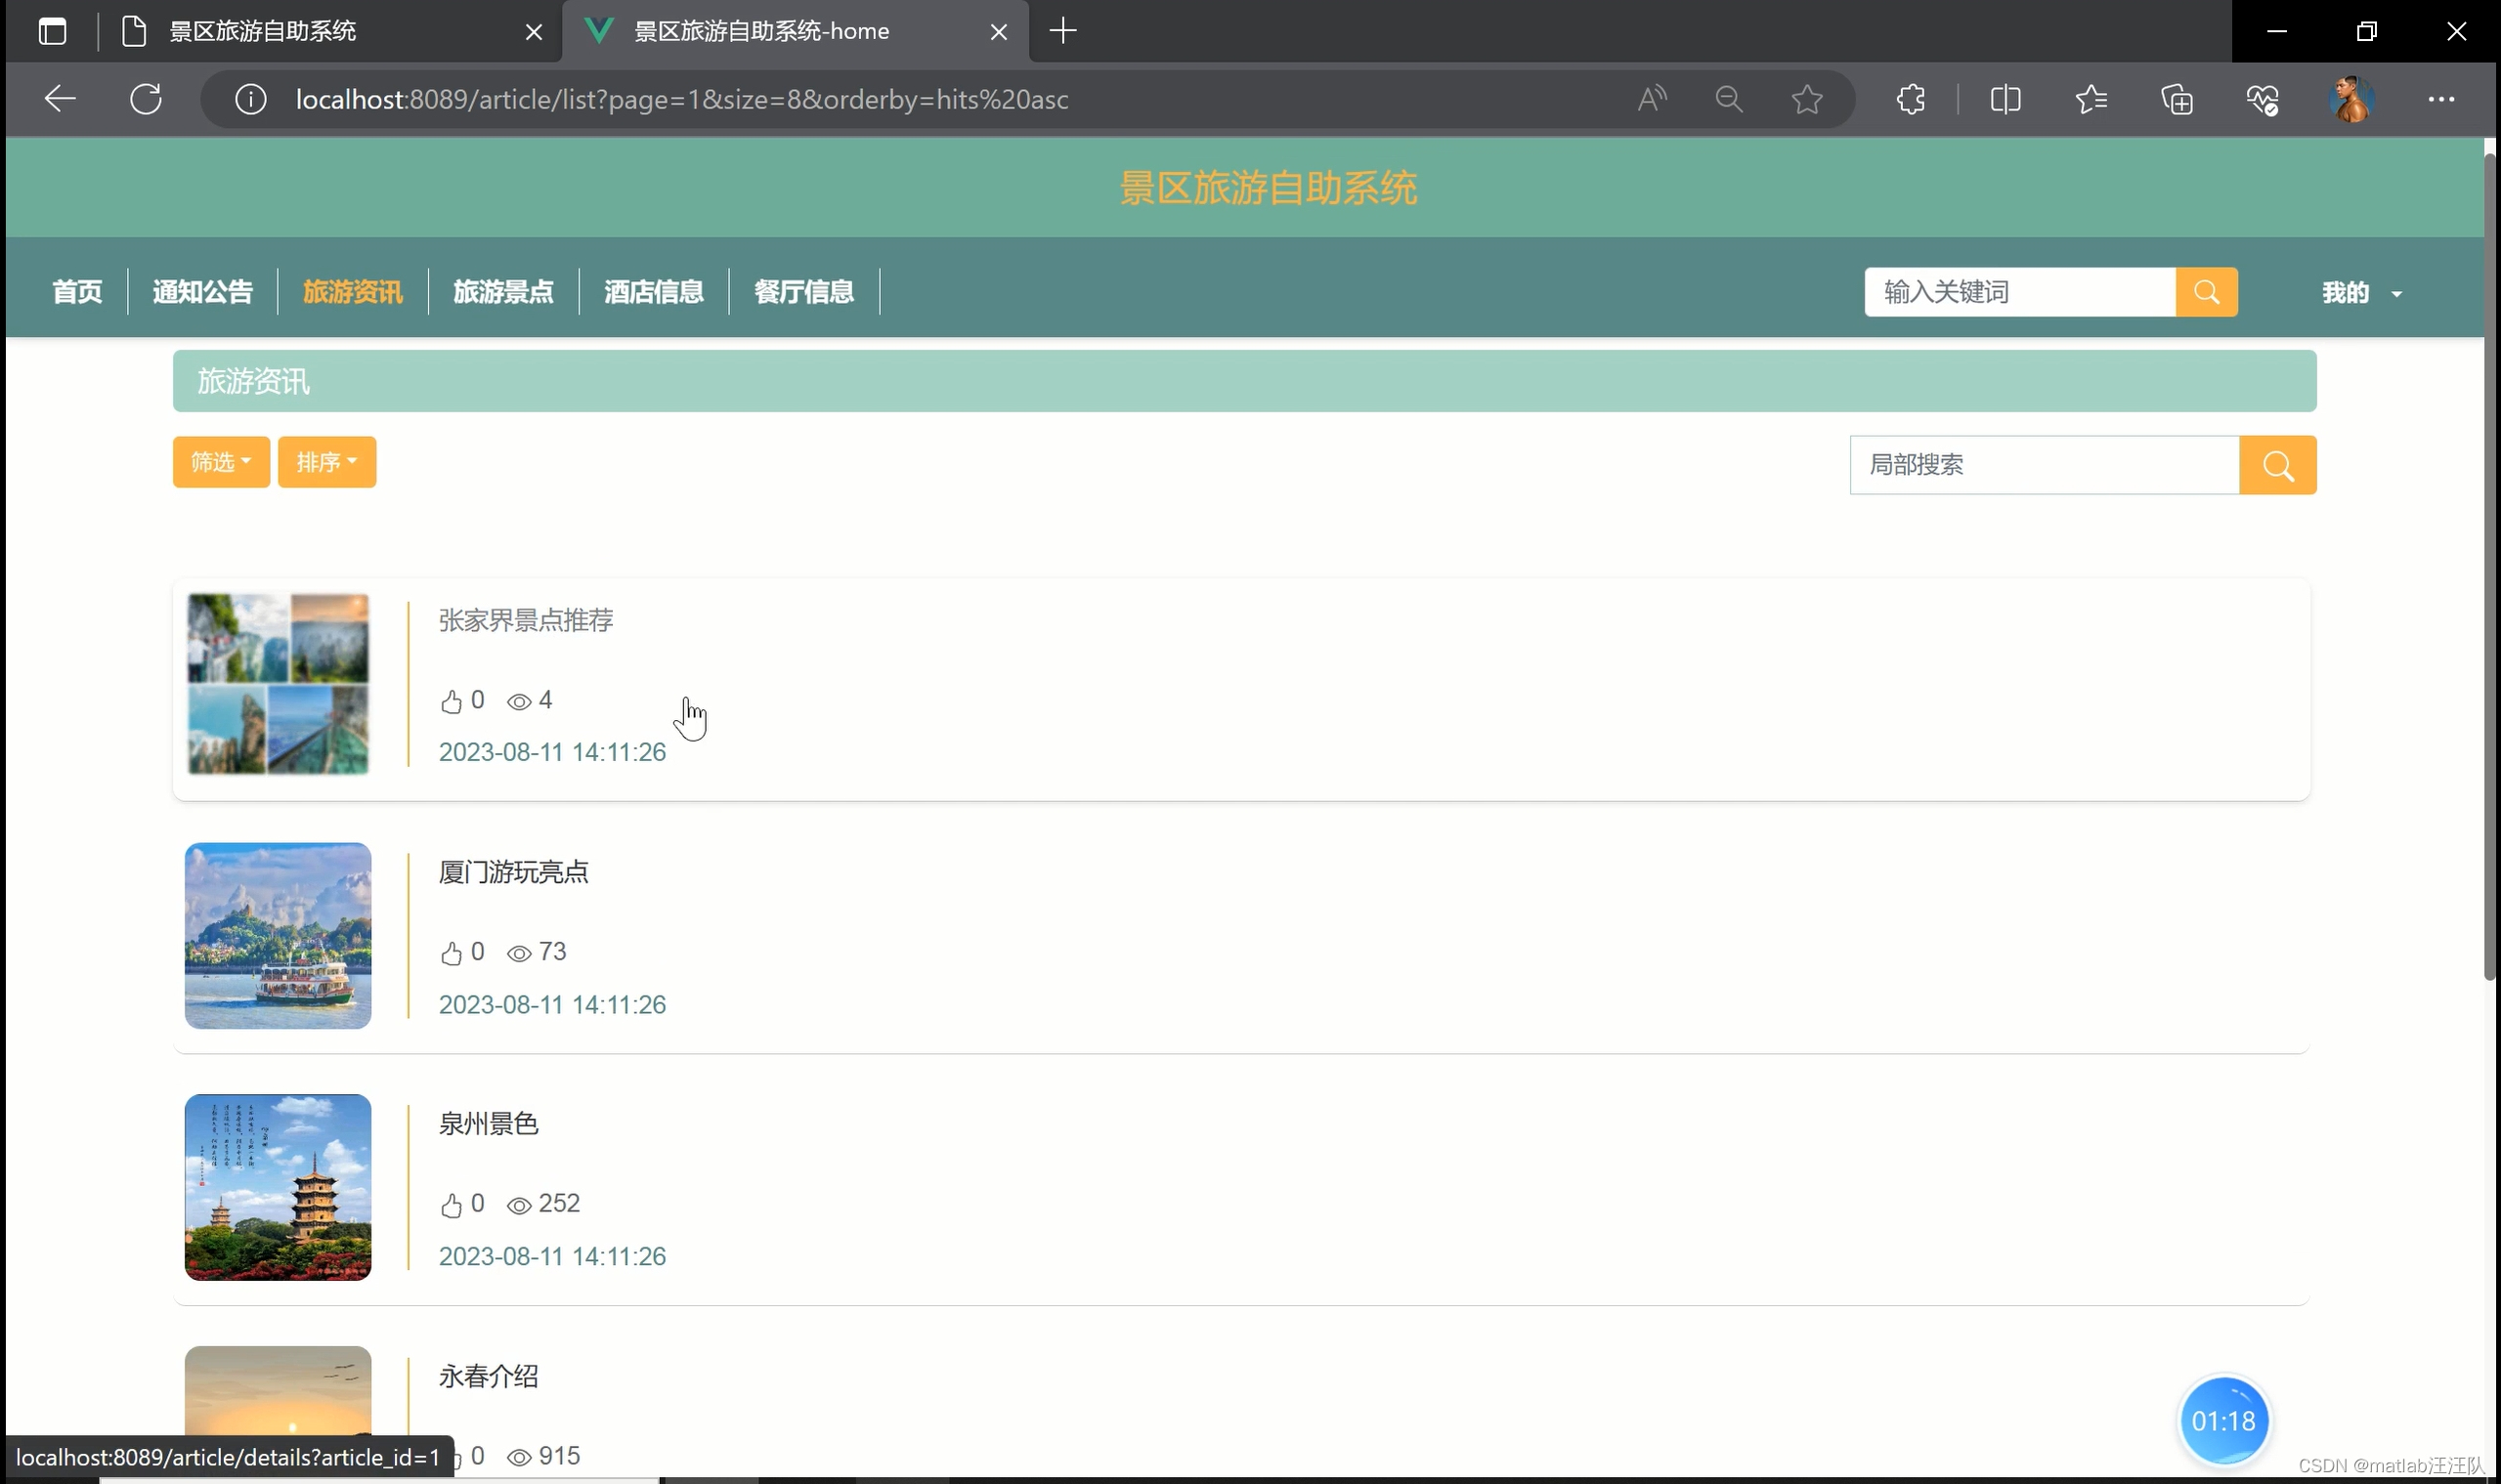Click thumbs-up on 厦门游玩亮点 article
This screenshot has width=2501, height=1484.
(452, 953)
